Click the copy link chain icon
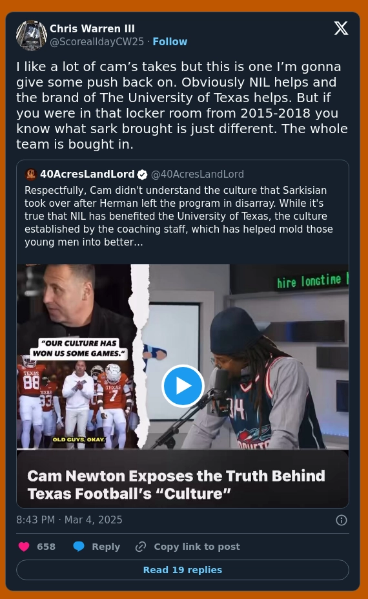368x599 pixels. pos(141,547)
